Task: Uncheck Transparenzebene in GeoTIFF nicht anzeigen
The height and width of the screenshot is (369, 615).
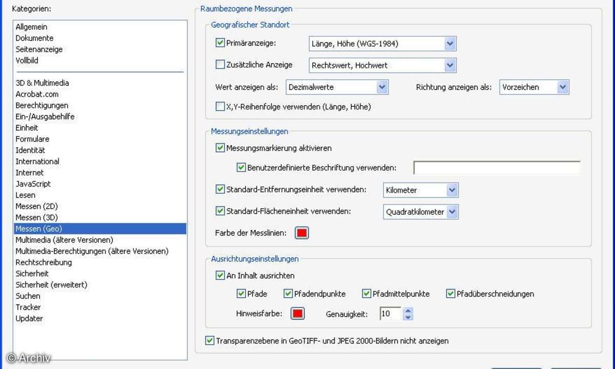Action: (210, 340)
